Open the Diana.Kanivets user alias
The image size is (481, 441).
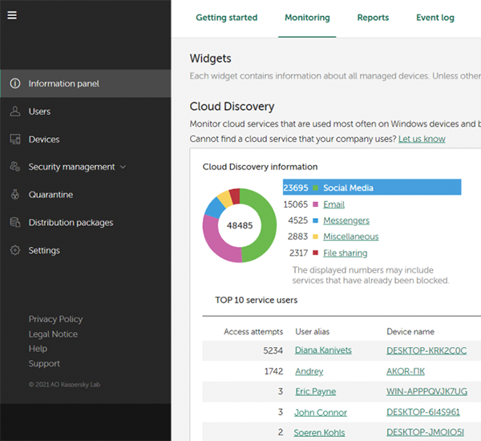tap(323, 350)
